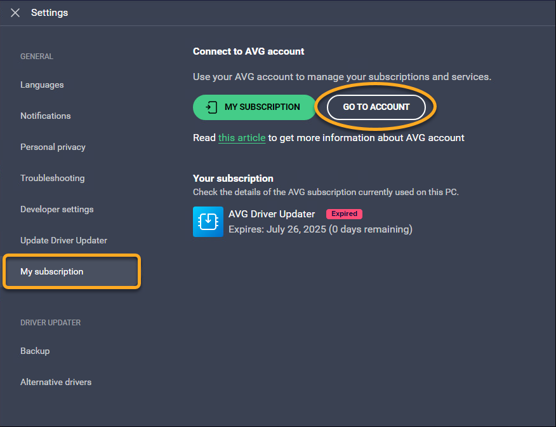
Task: Click the Connect to AVG account heading
Action: [x=249, y=51]
